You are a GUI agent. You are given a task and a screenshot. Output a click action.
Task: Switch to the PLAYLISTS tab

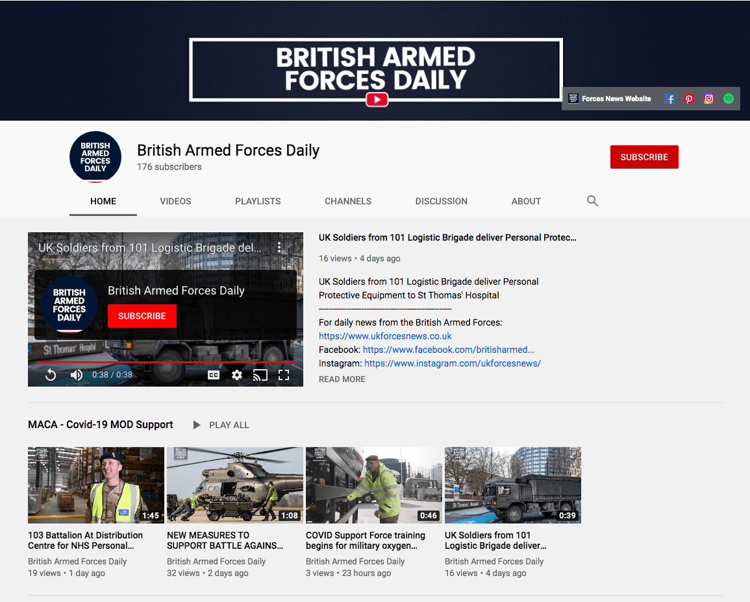click(x=258, y=201)
